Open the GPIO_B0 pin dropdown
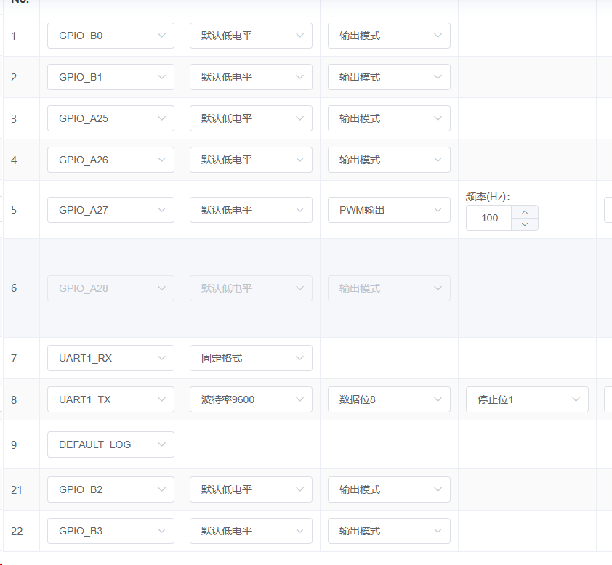The height and width of the screenshot is (565, 612). tap(110, 36)
